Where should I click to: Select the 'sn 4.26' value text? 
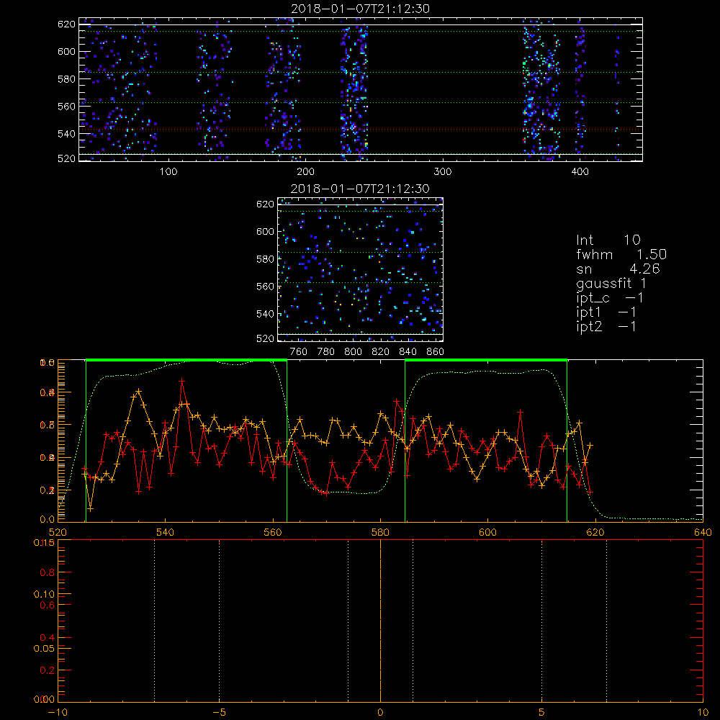pos(618,269)
